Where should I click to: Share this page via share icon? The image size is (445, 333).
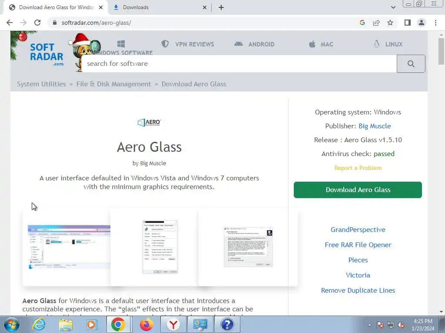376,23
